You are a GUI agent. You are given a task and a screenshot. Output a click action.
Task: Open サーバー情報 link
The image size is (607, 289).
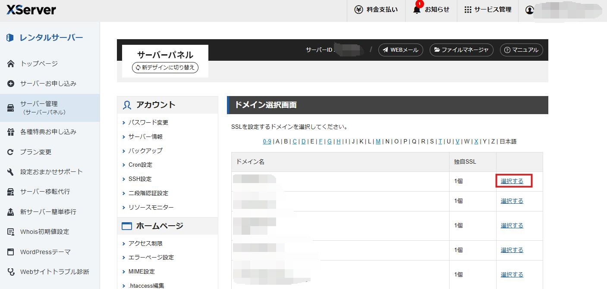click(x=145, y=137)
